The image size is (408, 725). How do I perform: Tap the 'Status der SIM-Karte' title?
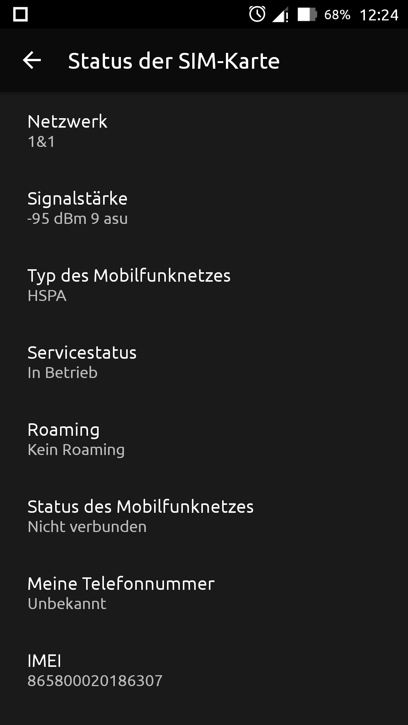pyautogui.click(x=174, y=61)
